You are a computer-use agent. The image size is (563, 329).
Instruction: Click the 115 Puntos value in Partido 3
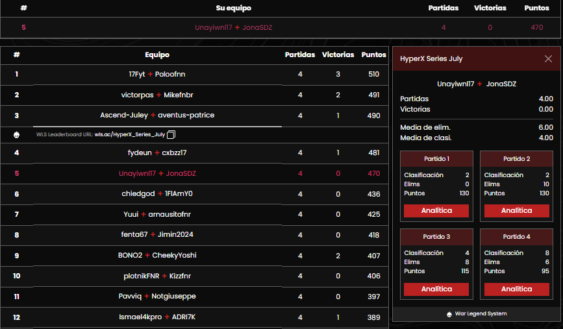click(x=465, y=271)
